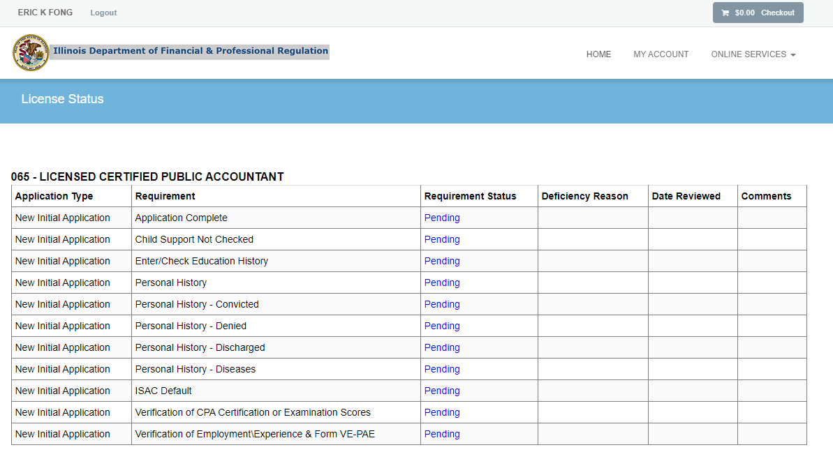Screen dimensions: 833x452
Task: Click the 065 - LICENSED CERTIFIED PUBLIC ACCOUNTANT heading
Action: [x=148, y=176]
